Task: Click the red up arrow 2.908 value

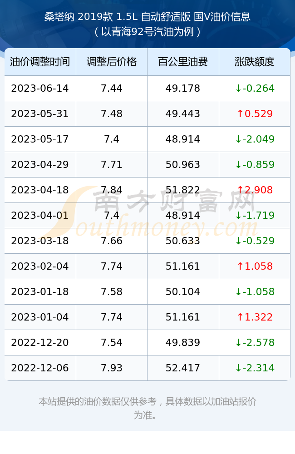Action: point(255,190)
